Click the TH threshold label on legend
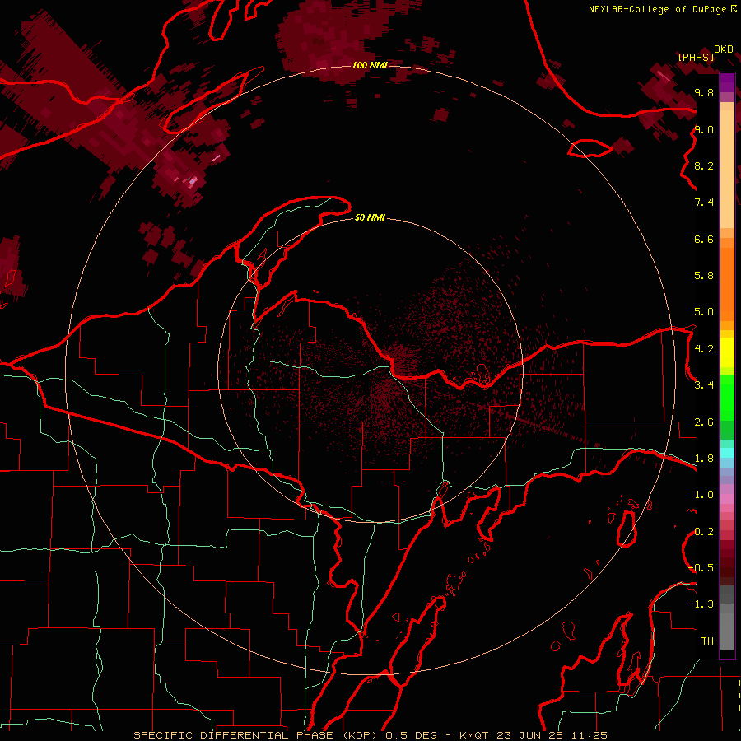 point(707,641)
